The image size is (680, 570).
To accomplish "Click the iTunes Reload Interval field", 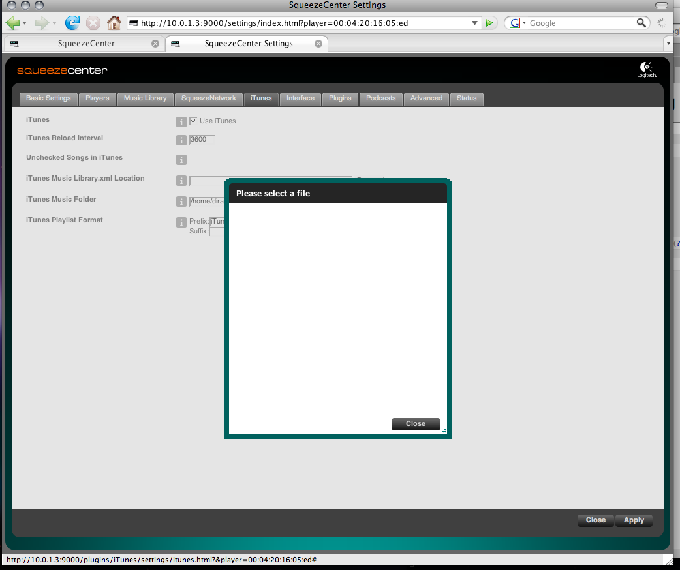I will (201, 140).
